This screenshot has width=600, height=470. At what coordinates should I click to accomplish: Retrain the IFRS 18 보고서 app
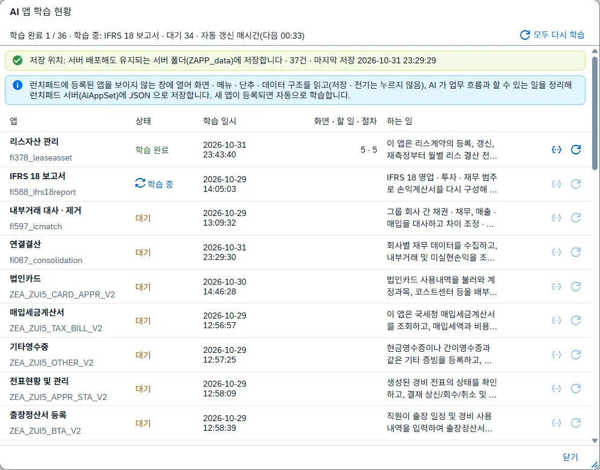coord(576,184)
